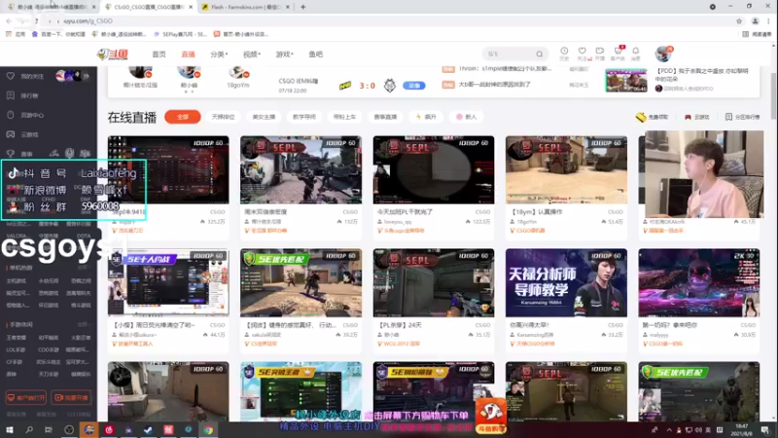Select the 天梯排位 filter tab
The height and width of the screenshot is (438, 778).
pos(224,117)
